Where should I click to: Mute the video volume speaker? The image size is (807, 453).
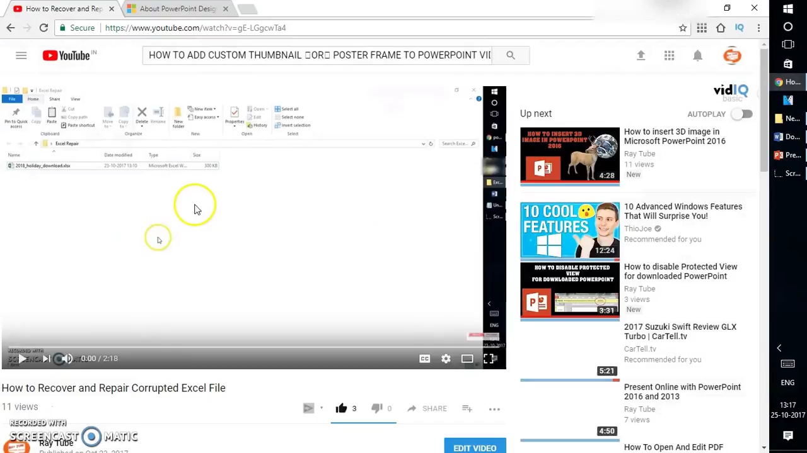pos(67,359)
